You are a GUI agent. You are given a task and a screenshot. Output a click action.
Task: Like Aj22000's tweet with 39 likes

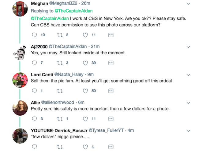point(86,63)
